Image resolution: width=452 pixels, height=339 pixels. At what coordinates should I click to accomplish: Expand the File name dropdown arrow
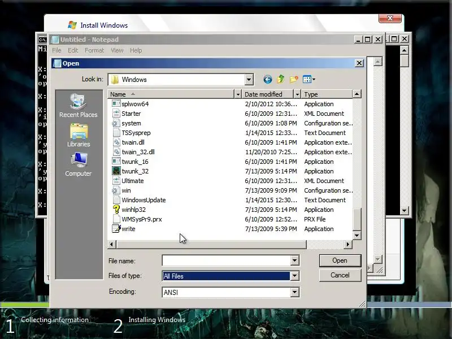tap(294, 260)
